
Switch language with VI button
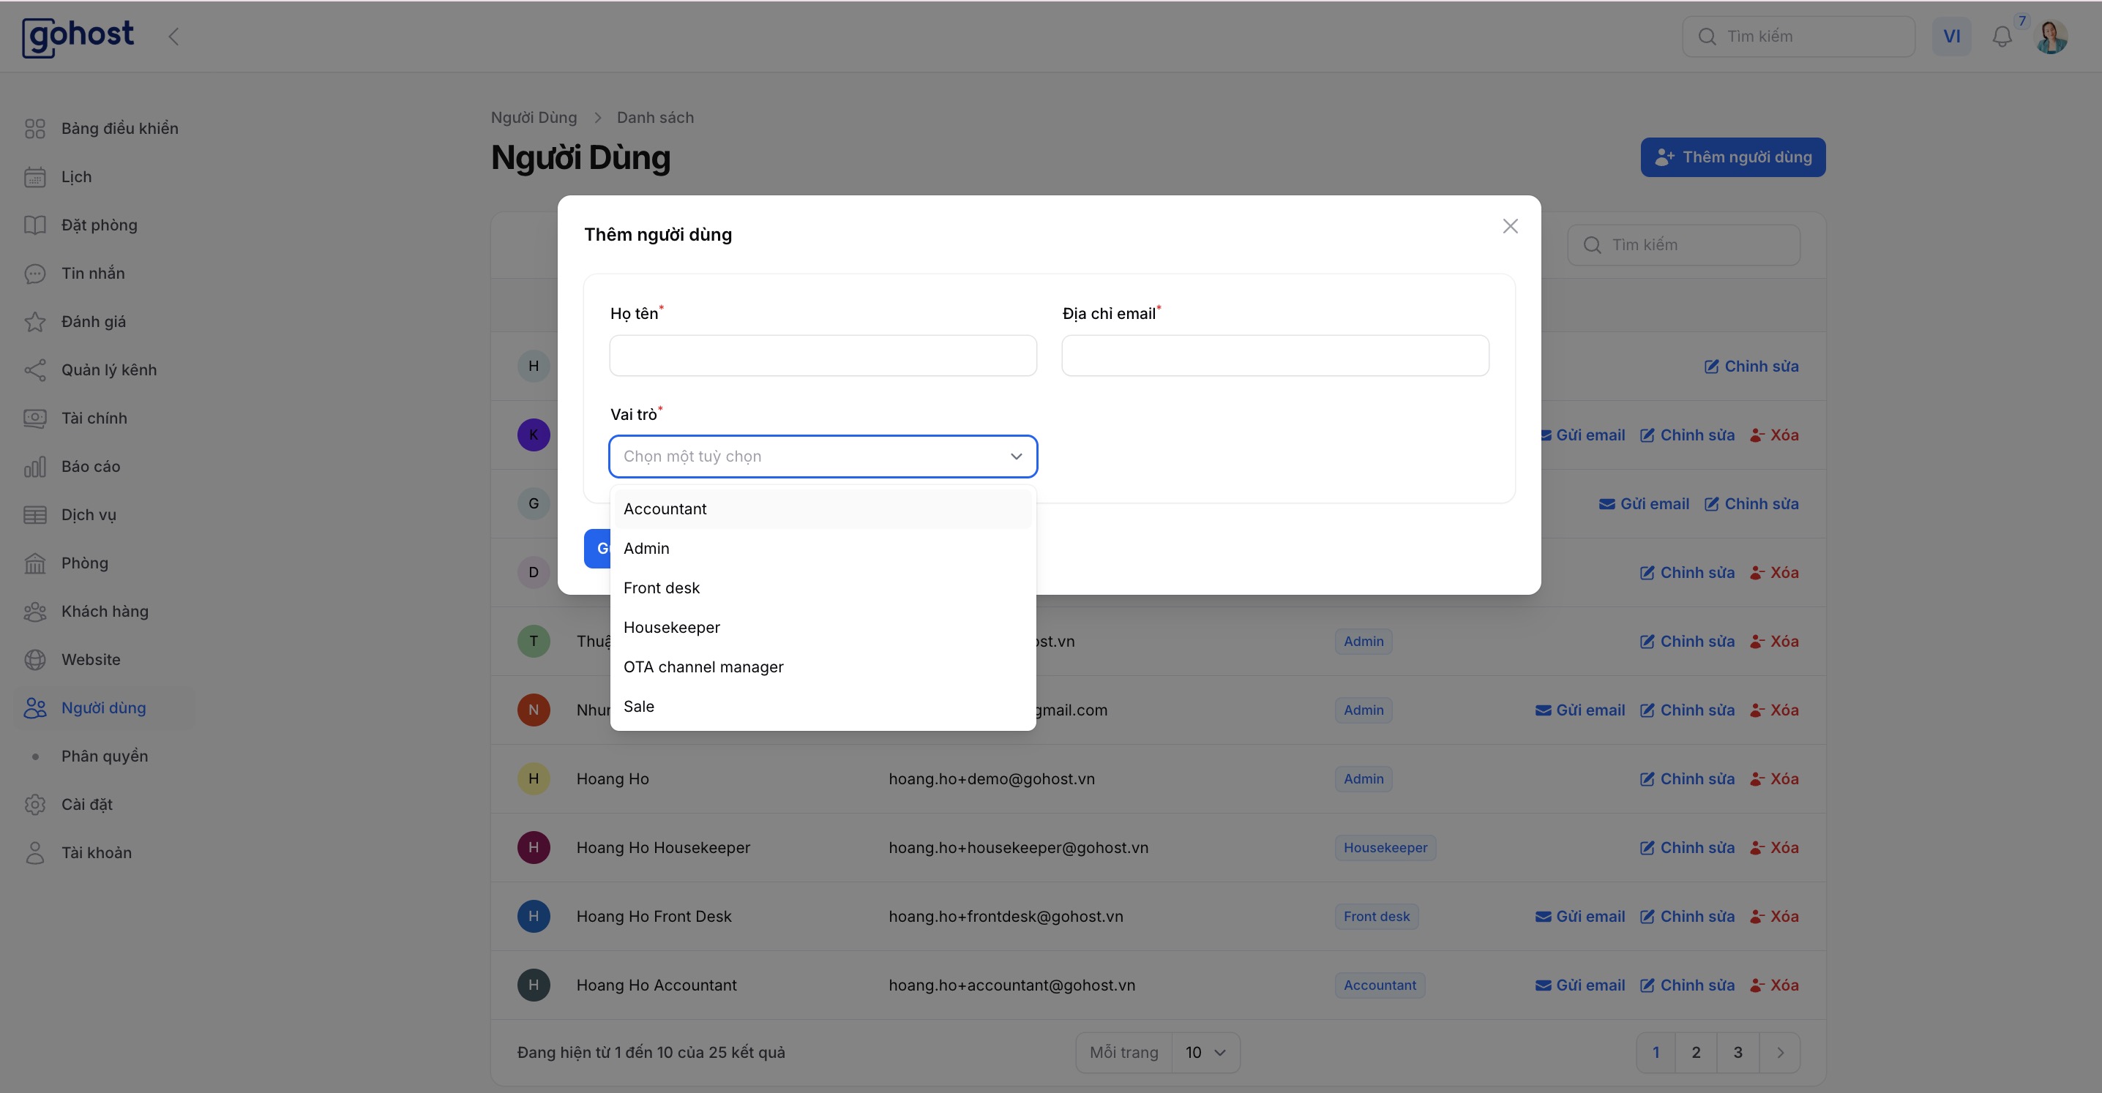[x=1951, y=37]
